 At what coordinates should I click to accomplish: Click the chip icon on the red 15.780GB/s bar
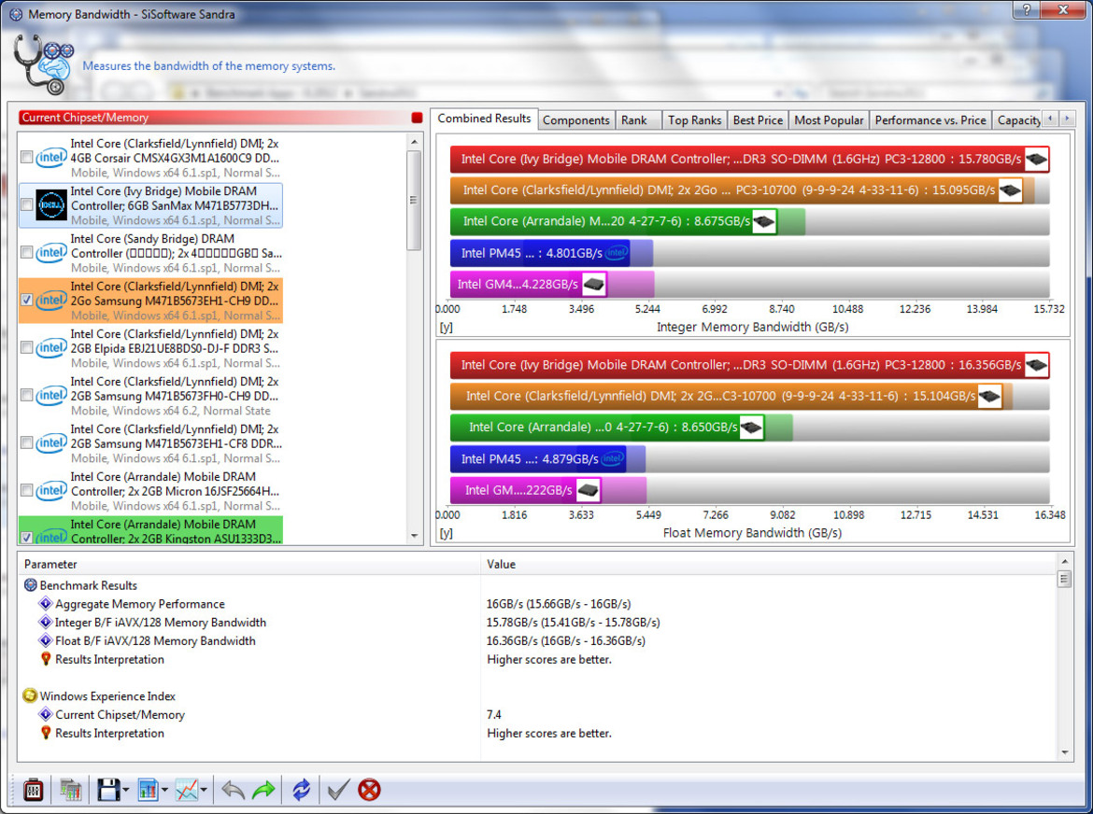pos(1037,159)
